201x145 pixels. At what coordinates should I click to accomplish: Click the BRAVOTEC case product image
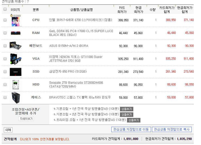(15, 97)
